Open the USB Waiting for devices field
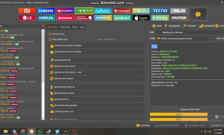 190,32
